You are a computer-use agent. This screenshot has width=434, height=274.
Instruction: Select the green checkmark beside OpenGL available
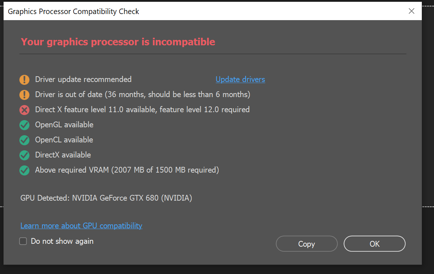[24, 125]
